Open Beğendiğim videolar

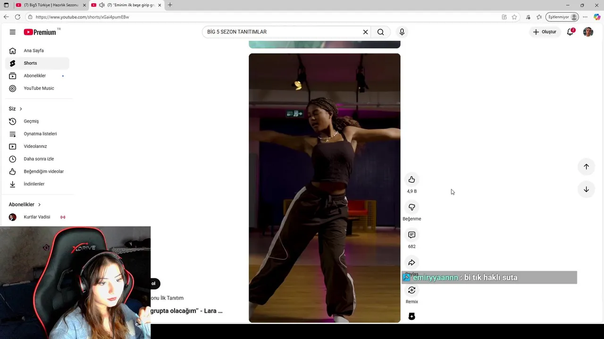tap(37, 171)
